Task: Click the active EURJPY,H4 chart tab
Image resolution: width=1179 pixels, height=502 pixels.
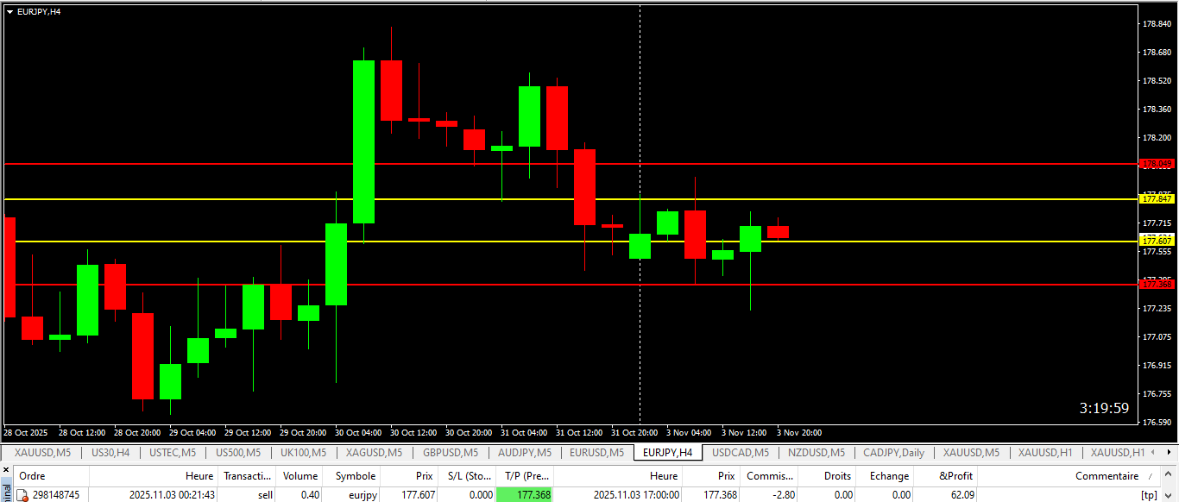Action: pos(667,452)
